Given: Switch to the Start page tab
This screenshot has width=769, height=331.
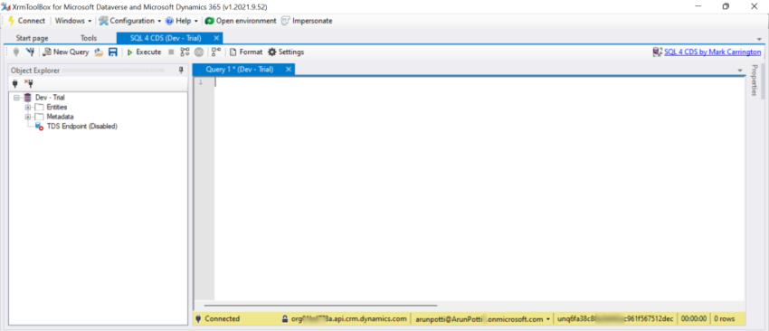Looking at the screenshot, I should click(x=32, y=38).
